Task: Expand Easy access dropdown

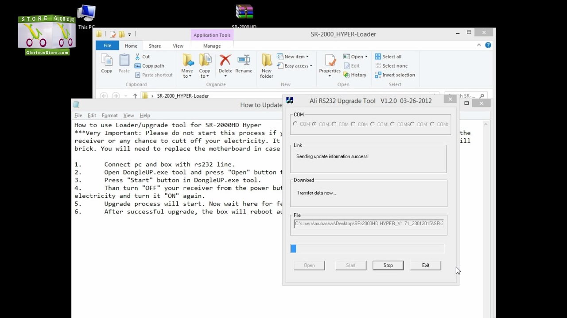Action: point(311,66)
